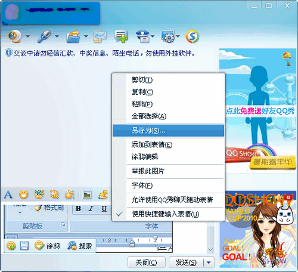Insert a picture with image icon
This screenshot has height=272, width=298.
click(87, 194)
